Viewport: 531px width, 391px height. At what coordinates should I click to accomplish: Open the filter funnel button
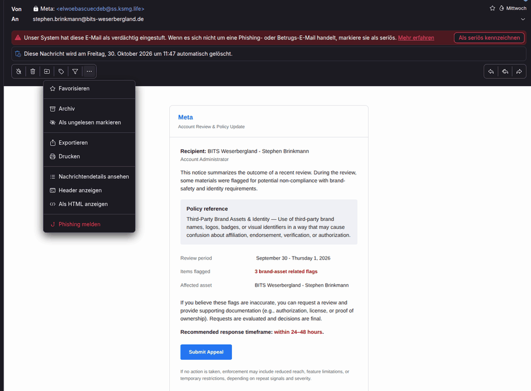75,71
